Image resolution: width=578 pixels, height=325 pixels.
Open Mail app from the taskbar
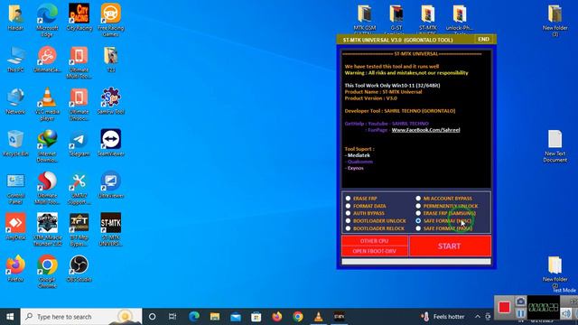click(236, 317)
